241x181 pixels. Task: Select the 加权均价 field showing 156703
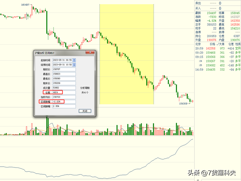(x=64, y=97)
